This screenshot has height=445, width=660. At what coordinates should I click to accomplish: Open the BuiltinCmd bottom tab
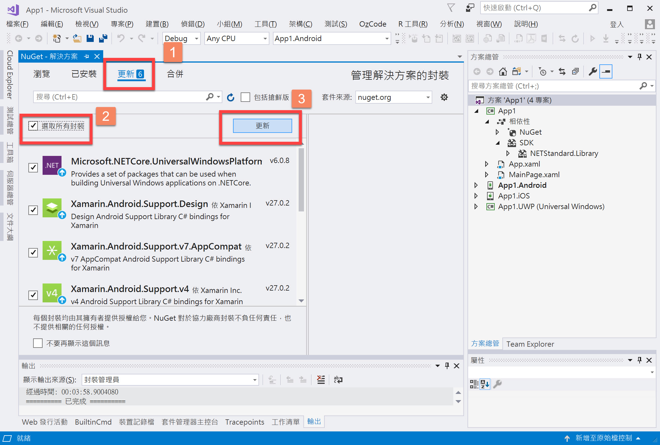pos(93,422)
